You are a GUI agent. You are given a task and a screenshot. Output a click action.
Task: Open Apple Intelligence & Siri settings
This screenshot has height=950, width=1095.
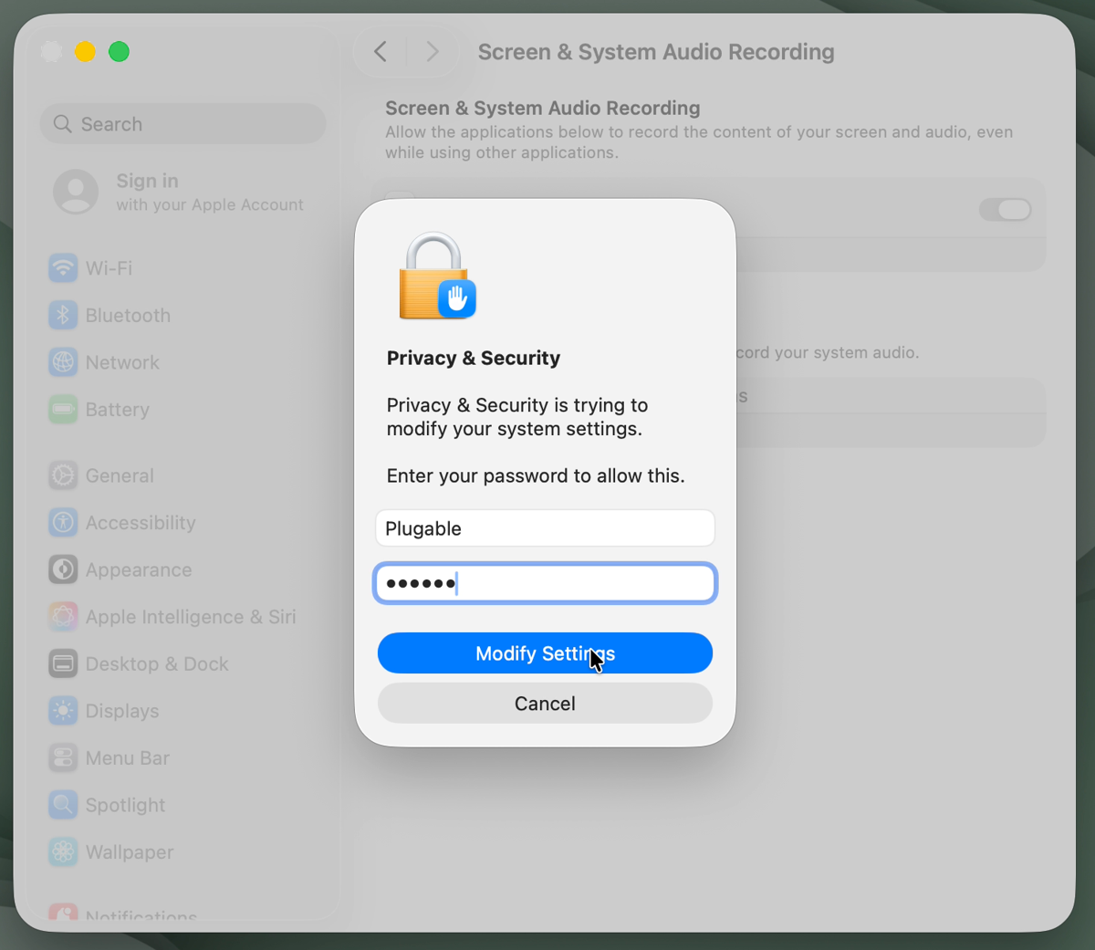tap(190, 617)
